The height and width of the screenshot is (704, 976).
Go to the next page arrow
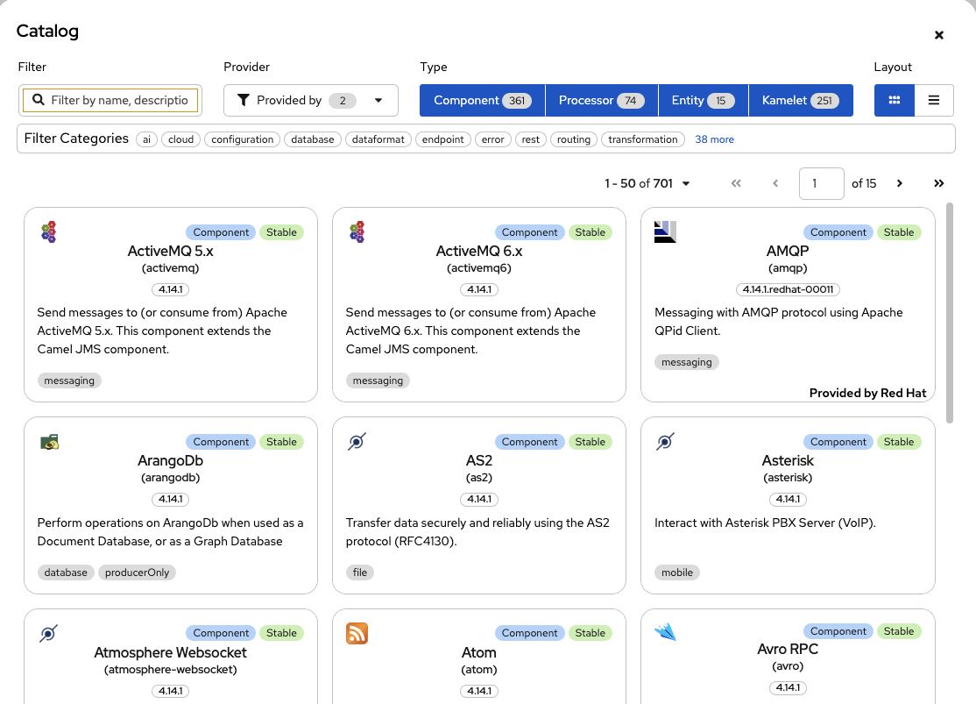(x=900, y=183)
